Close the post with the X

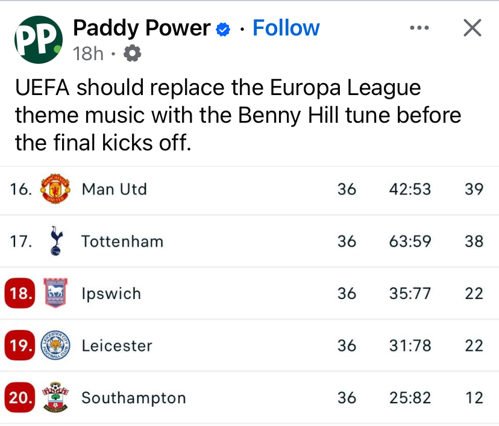tap(472, 28)
